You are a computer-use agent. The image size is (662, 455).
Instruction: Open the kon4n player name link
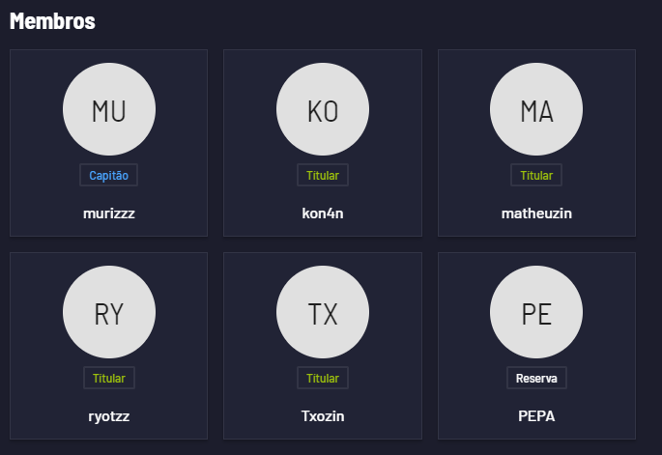323,213
